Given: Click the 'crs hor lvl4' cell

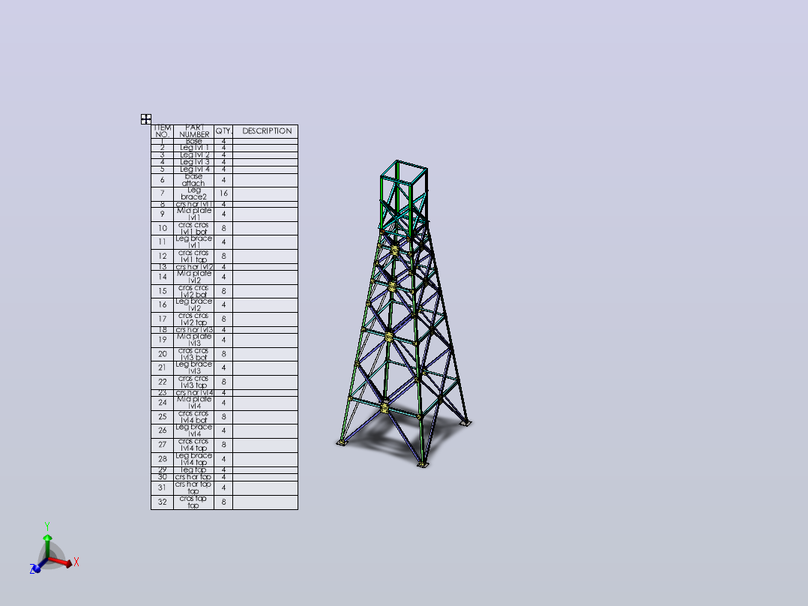Looking at the screenshot, I should [193, 393].
